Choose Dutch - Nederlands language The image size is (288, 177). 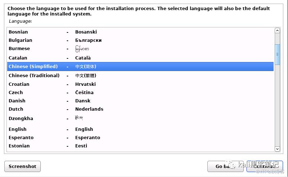[x=140, y=109]
